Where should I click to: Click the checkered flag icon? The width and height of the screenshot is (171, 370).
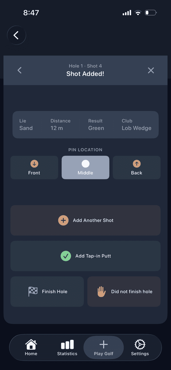click(33, 292)
